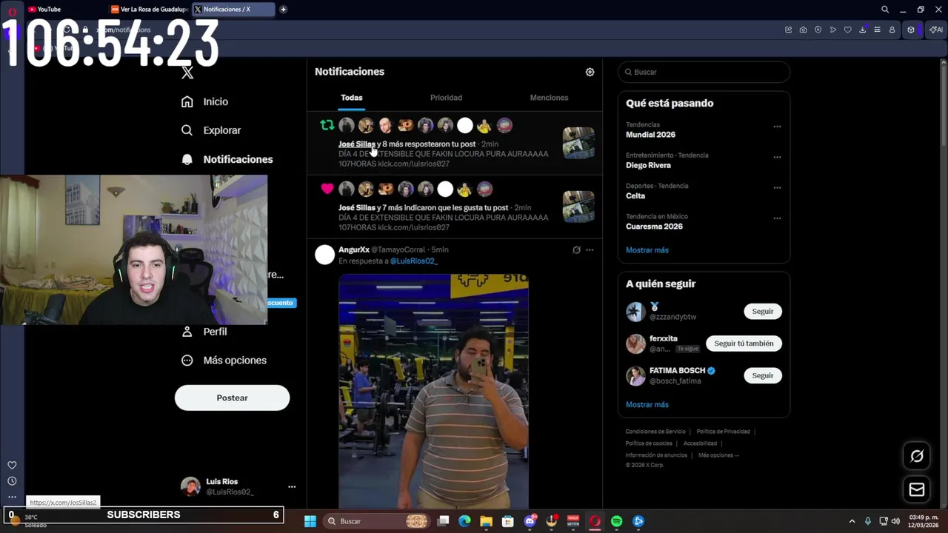This screenshot has width=948, height=533.
Task: Open Más opciones in the sidebar
Action: coord(224,361)
